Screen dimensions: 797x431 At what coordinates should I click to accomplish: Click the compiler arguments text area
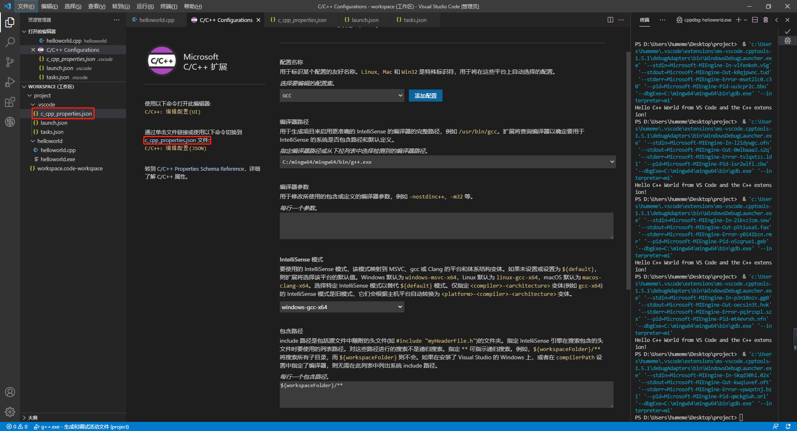click(x=447, y=226)
